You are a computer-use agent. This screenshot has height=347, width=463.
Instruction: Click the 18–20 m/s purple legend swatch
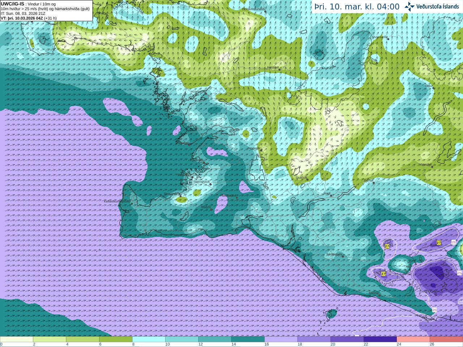(x=314, y=339)
